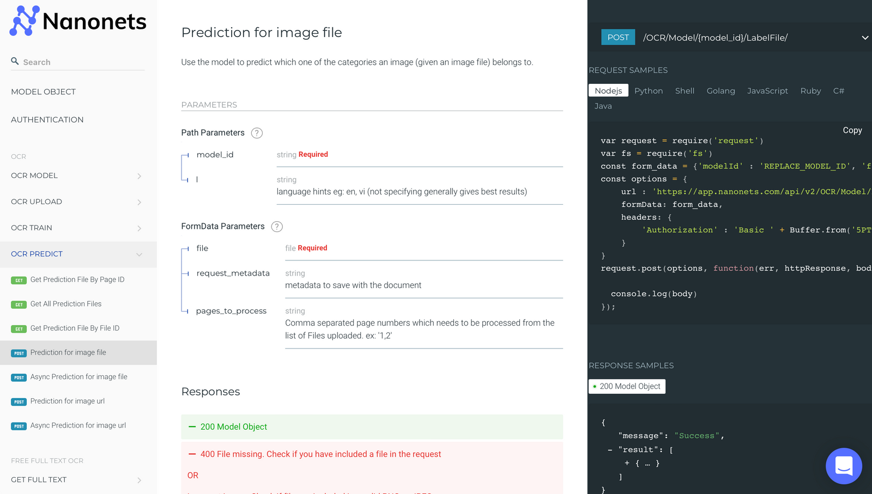Image resolution: width=872 pixels, height=494 pixels.
Task: Expand the collapsed result object in JSON
Action: click(627, 463)
